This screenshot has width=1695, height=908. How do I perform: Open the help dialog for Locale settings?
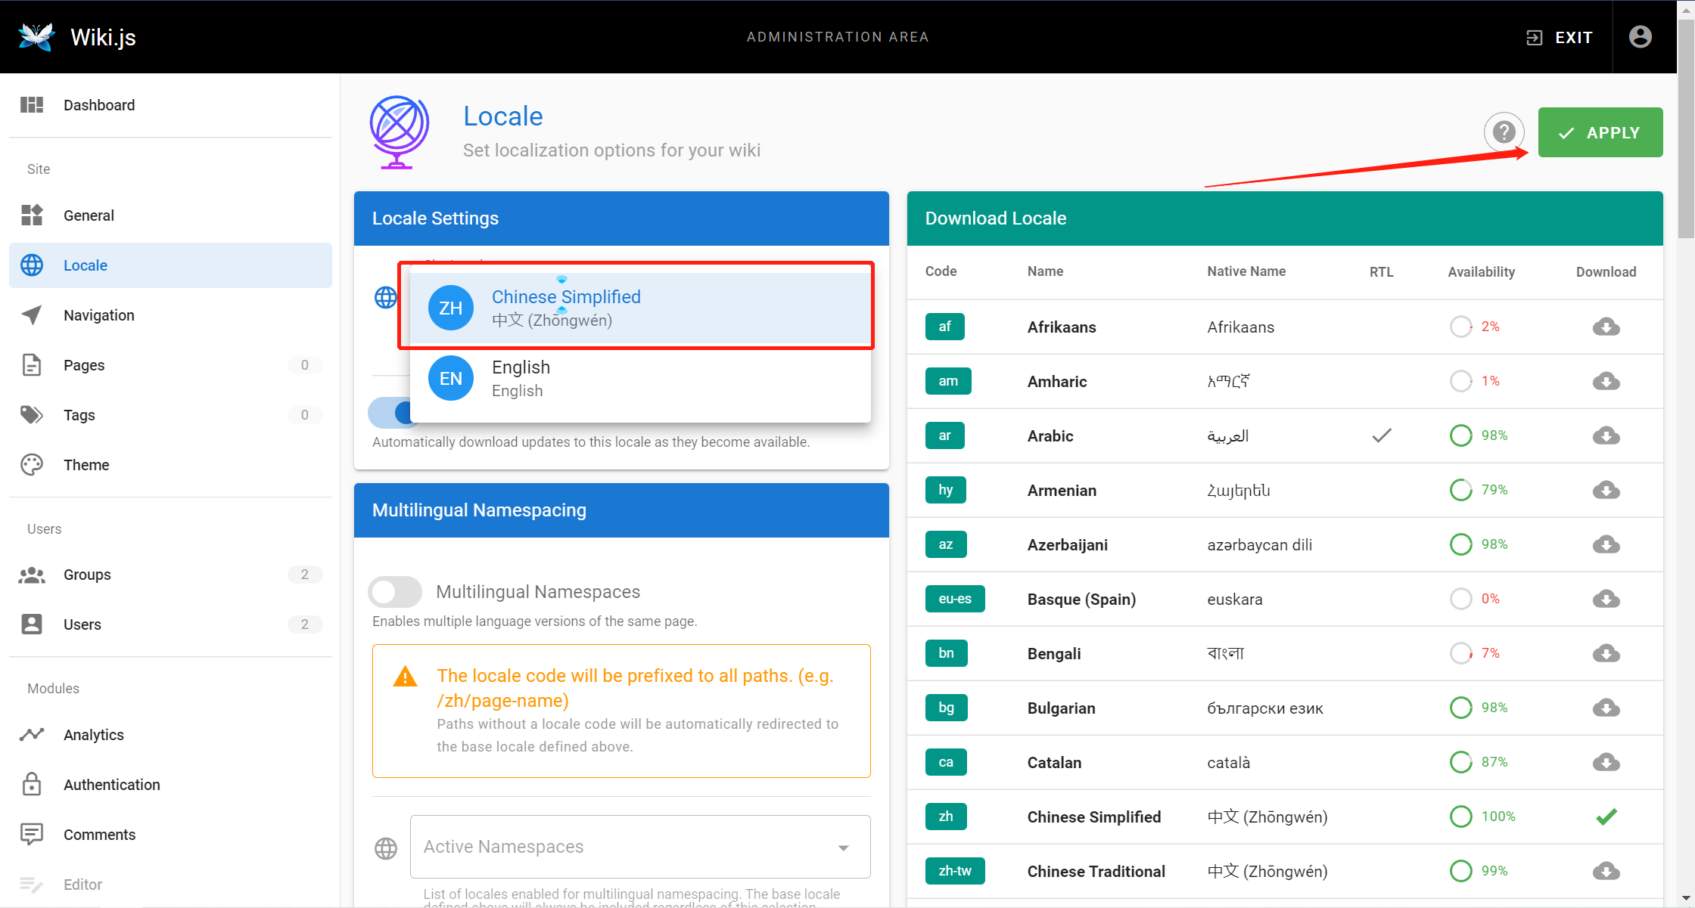pos(1504,132)
